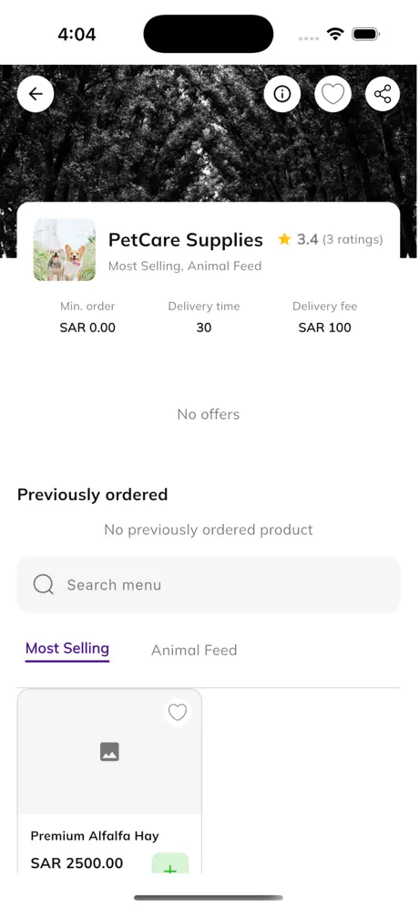Switch to the Animal Feed tab
This screenshot has height=909, width=419.
tap(194, 651)
